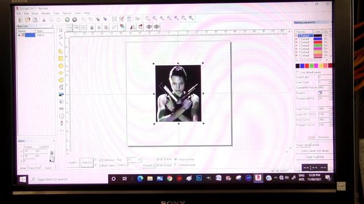Open the Laser menu
This screenshot has width=364, height=204.
pyautogui.click(x=77, y=13)
